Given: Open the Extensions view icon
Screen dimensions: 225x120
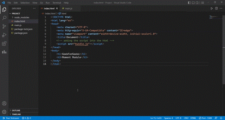Looking at the screenshot, I should pos(4,43).
